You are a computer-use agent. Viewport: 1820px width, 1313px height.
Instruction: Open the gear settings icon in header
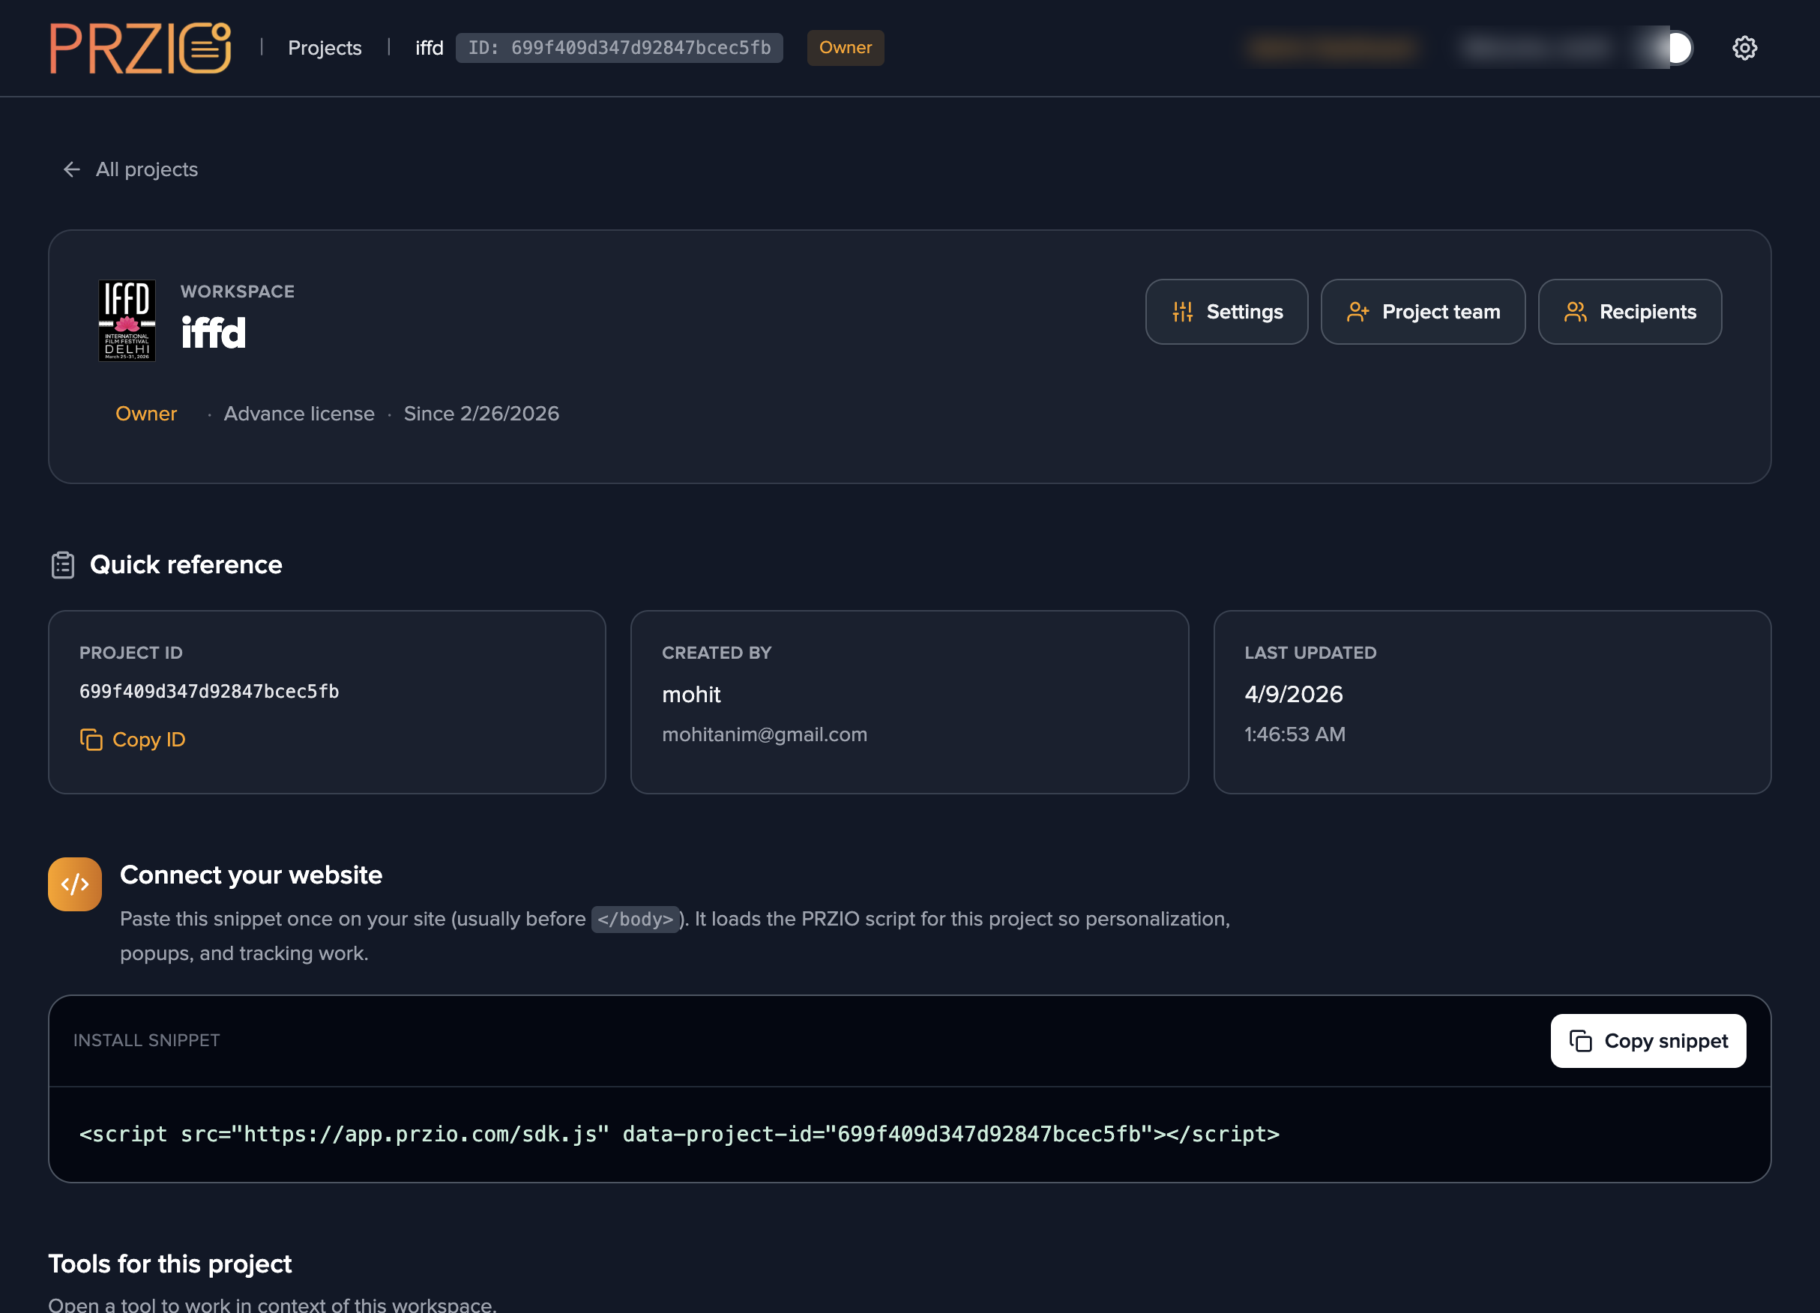(x=1744, y=48)
